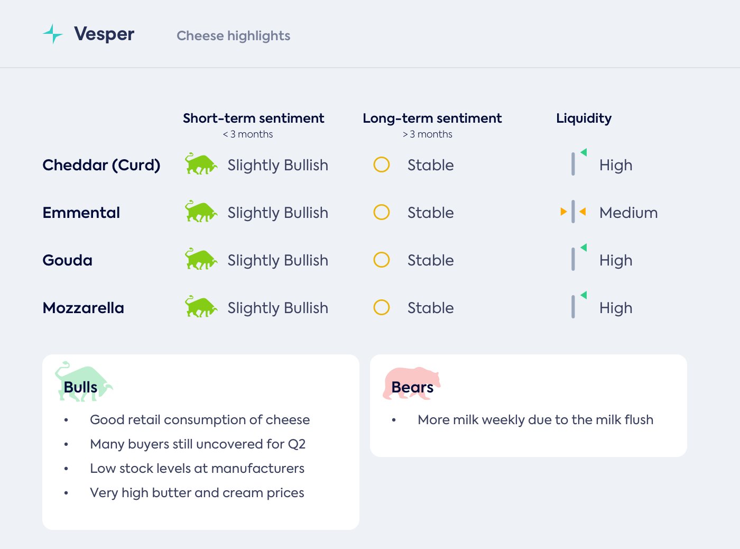
Task: Select the Short-term sentiment column header
Action: [x=253, y=118]
